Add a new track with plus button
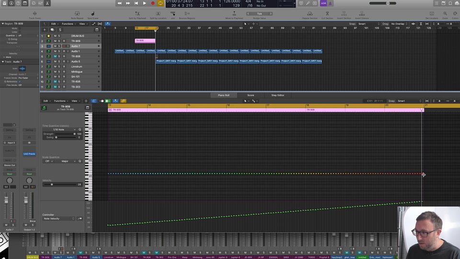The image size is (460, 259). point(45,30)
